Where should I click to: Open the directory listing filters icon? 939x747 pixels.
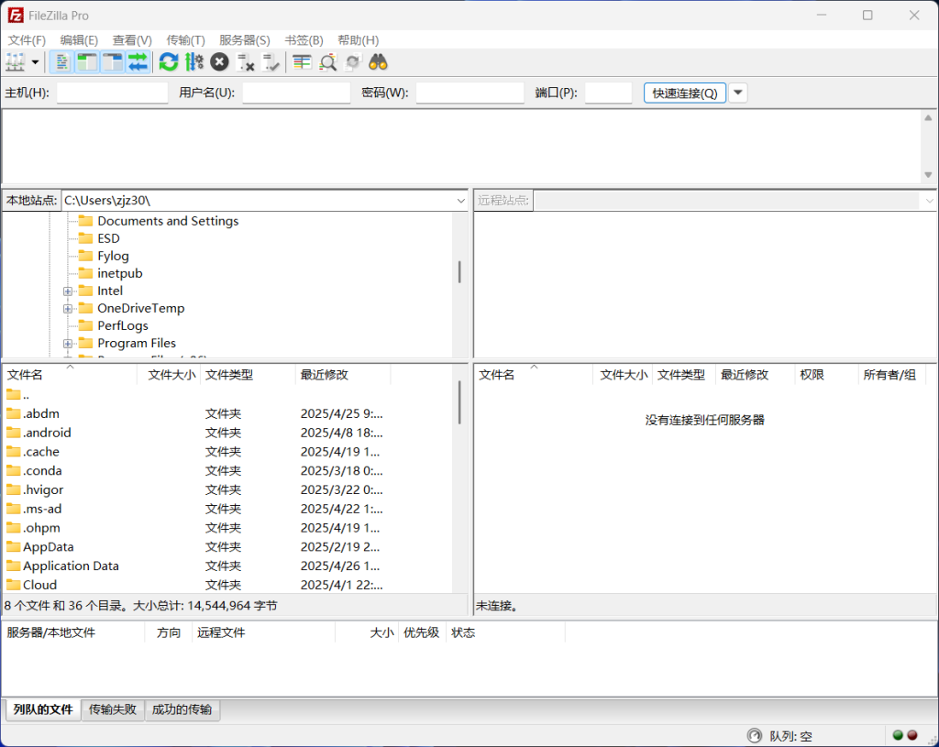click(x=302, y=62)
